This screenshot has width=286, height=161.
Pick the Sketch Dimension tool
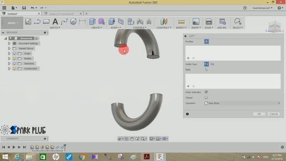point(82,21)
